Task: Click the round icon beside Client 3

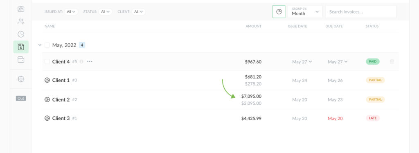Action: coord(47,118)
